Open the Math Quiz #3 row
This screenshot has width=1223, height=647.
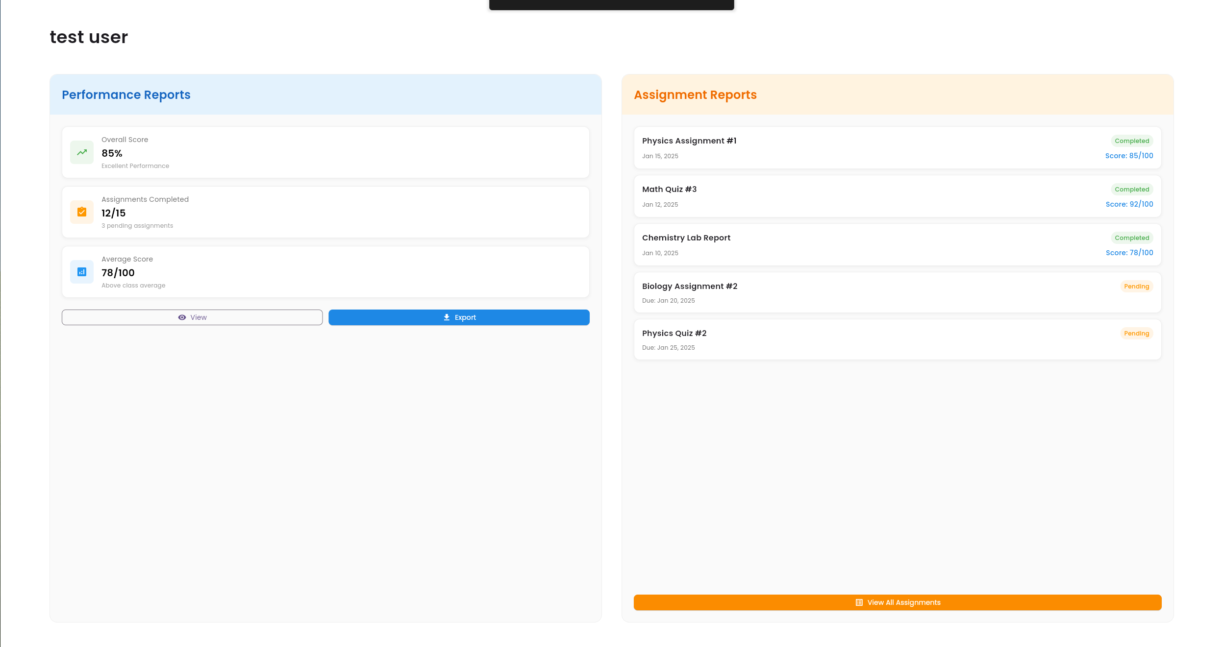pos(669,190)
